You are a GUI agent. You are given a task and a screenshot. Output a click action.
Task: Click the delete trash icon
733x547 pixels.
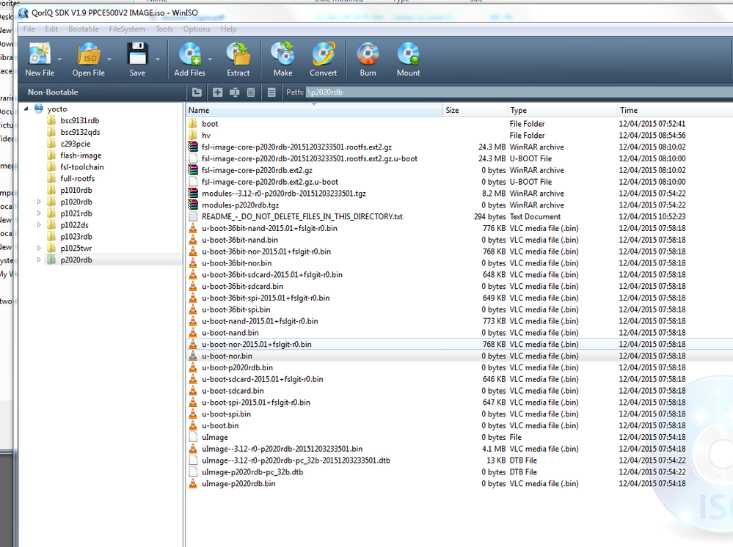251,92
